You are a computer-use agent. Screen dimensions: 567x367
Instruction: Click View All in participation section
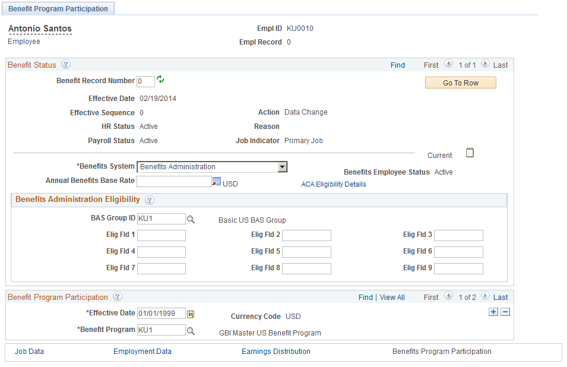coord(392,297)
